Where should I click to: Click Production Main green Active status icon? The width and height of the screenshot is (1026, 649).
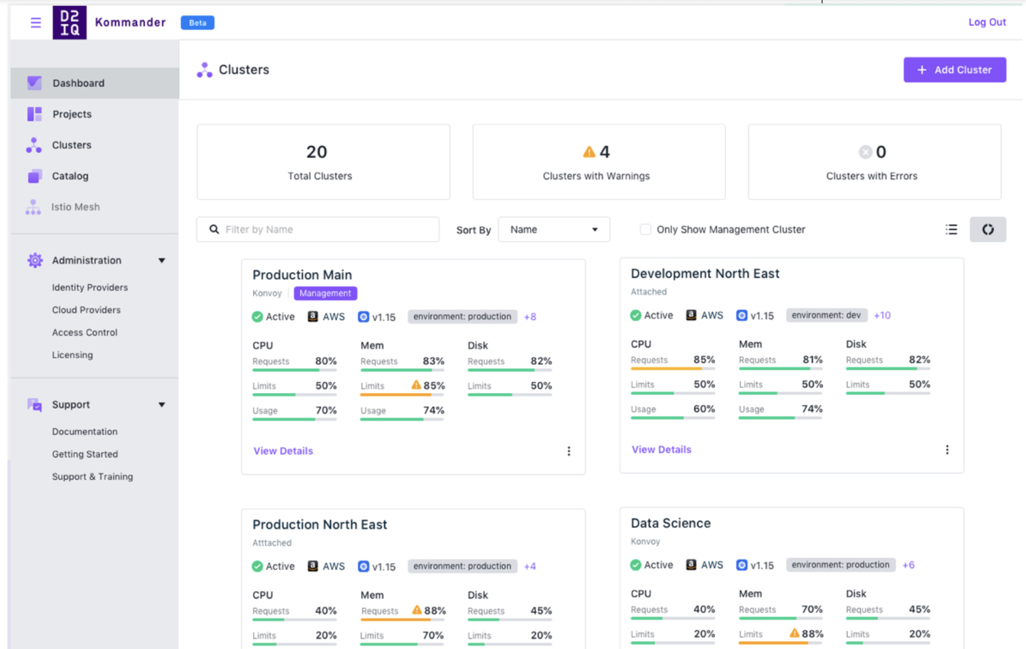click(x=257, y=316)
